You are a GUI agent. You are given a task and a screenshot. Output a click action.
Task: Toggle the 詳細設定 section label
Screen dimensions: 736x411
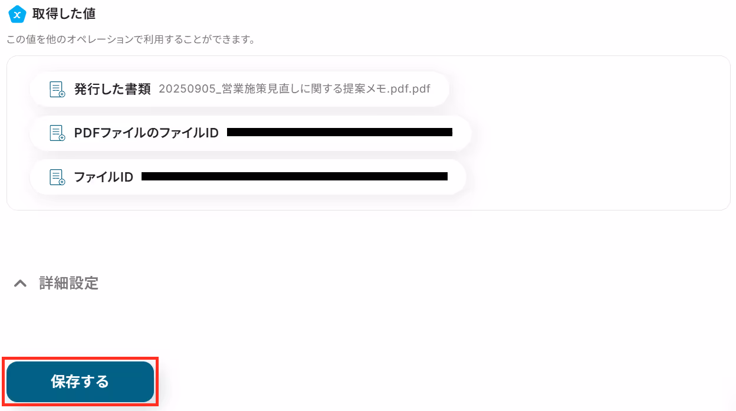[68, 283]
